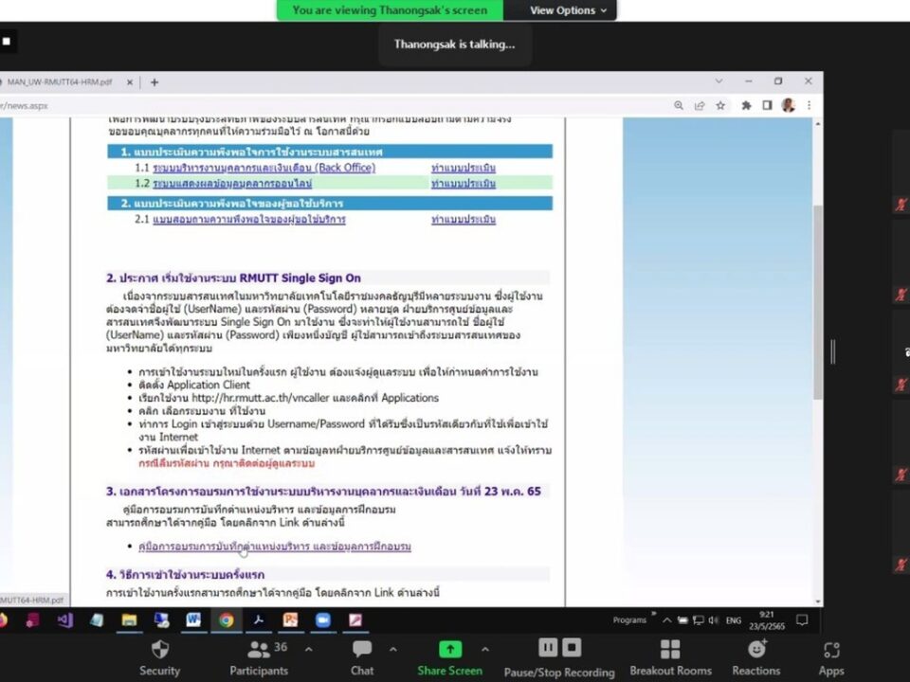Open the assessment link in row 1.1
The width and height of the screenshot is (910, 682).
tap(464, 168)
